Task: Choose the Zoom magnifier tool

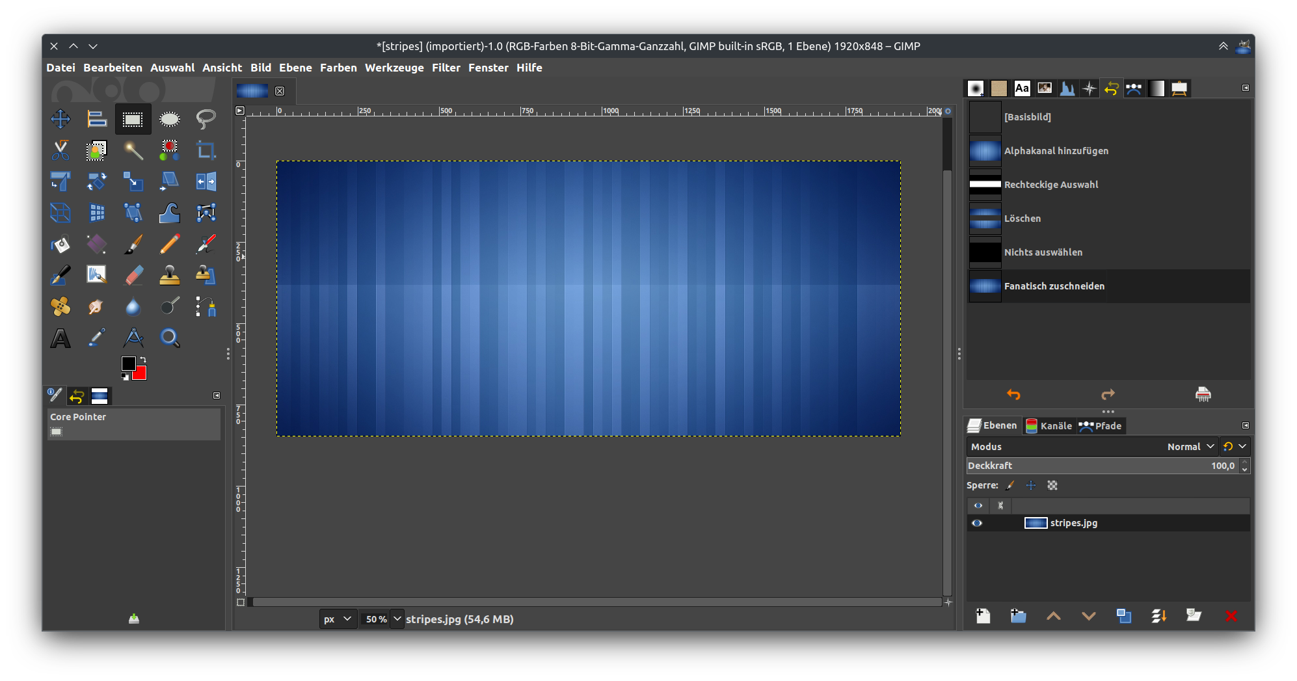Action: coord(169,338)
